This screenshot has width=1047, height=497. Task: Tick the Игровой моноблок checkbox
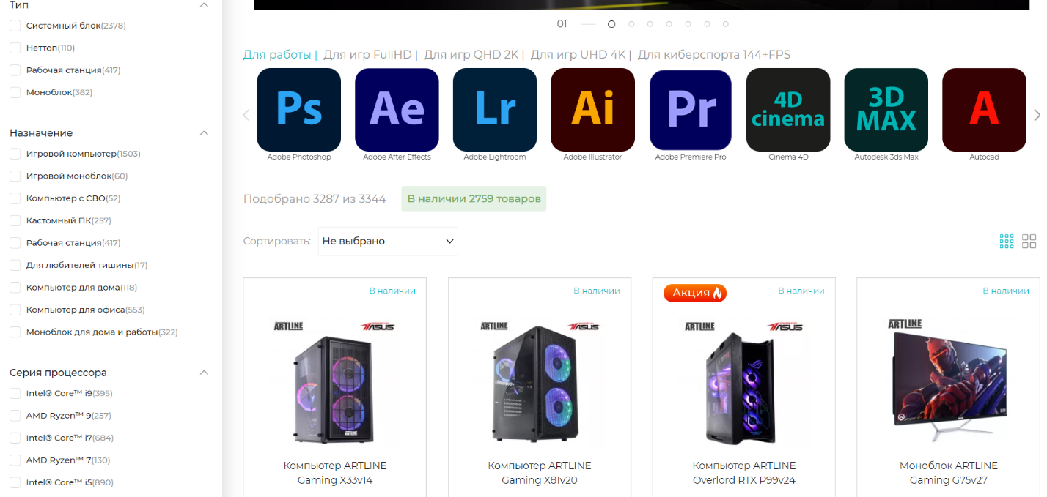point(15,176)
